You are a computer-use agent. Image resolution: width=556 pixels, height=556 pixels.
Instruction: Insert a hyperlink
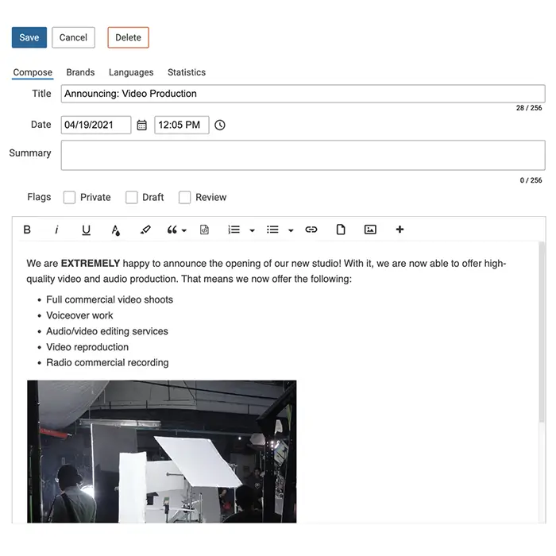(x=311, y=230)
